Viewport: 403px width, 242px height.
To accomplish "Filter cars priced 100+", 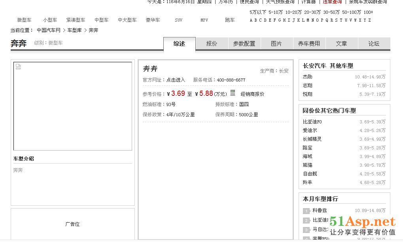I will 368,12.
